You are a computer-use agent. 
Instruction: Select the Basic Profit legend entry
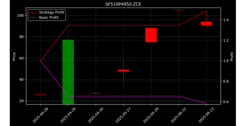(44, 17)
